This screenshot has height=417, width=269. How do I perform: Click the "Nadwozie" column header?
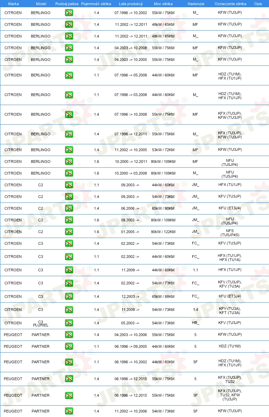195,4
